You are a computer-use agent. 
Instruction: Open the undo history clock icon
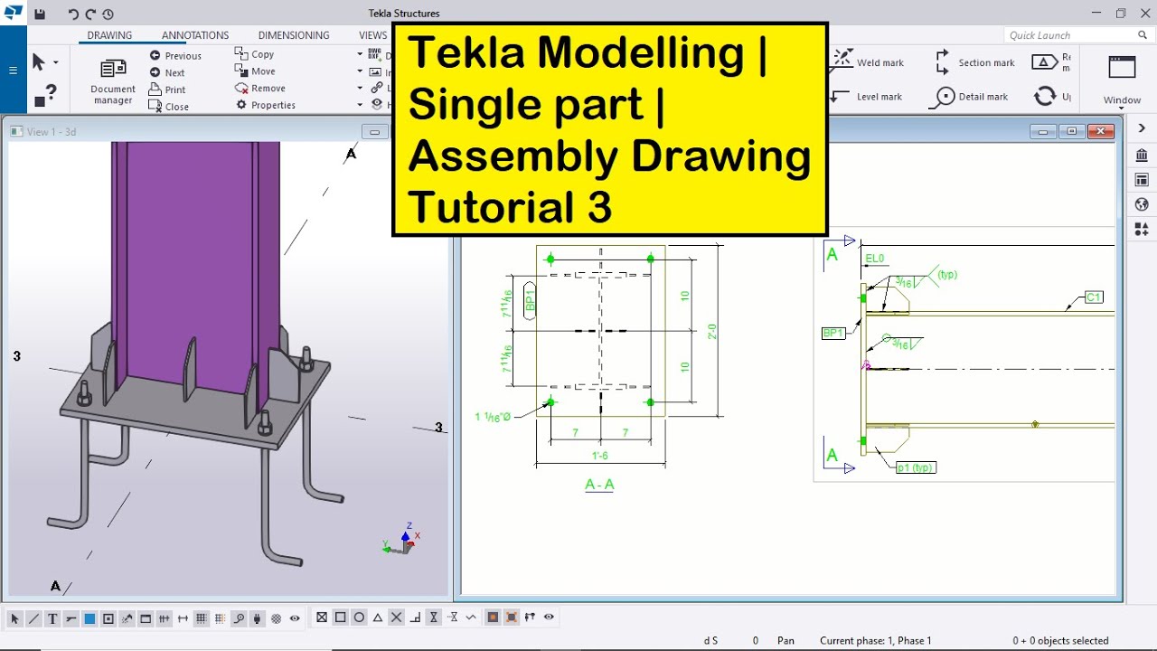[x=108, y=14]
